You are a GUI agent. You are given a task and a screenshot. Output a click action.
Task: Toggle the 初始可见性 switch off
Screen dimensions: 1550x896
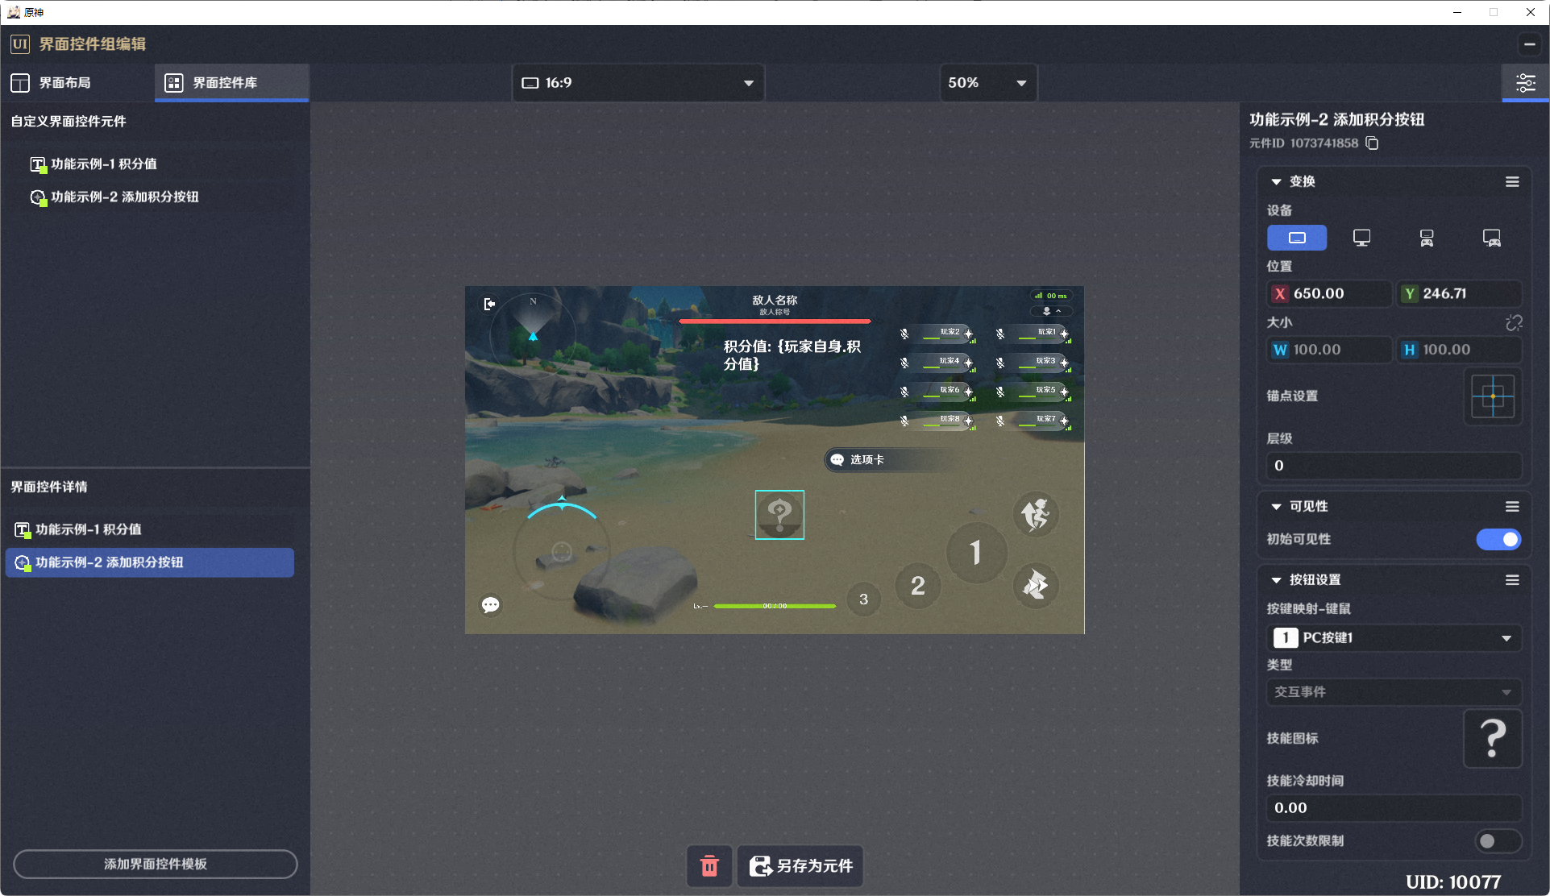point(1498,539)
